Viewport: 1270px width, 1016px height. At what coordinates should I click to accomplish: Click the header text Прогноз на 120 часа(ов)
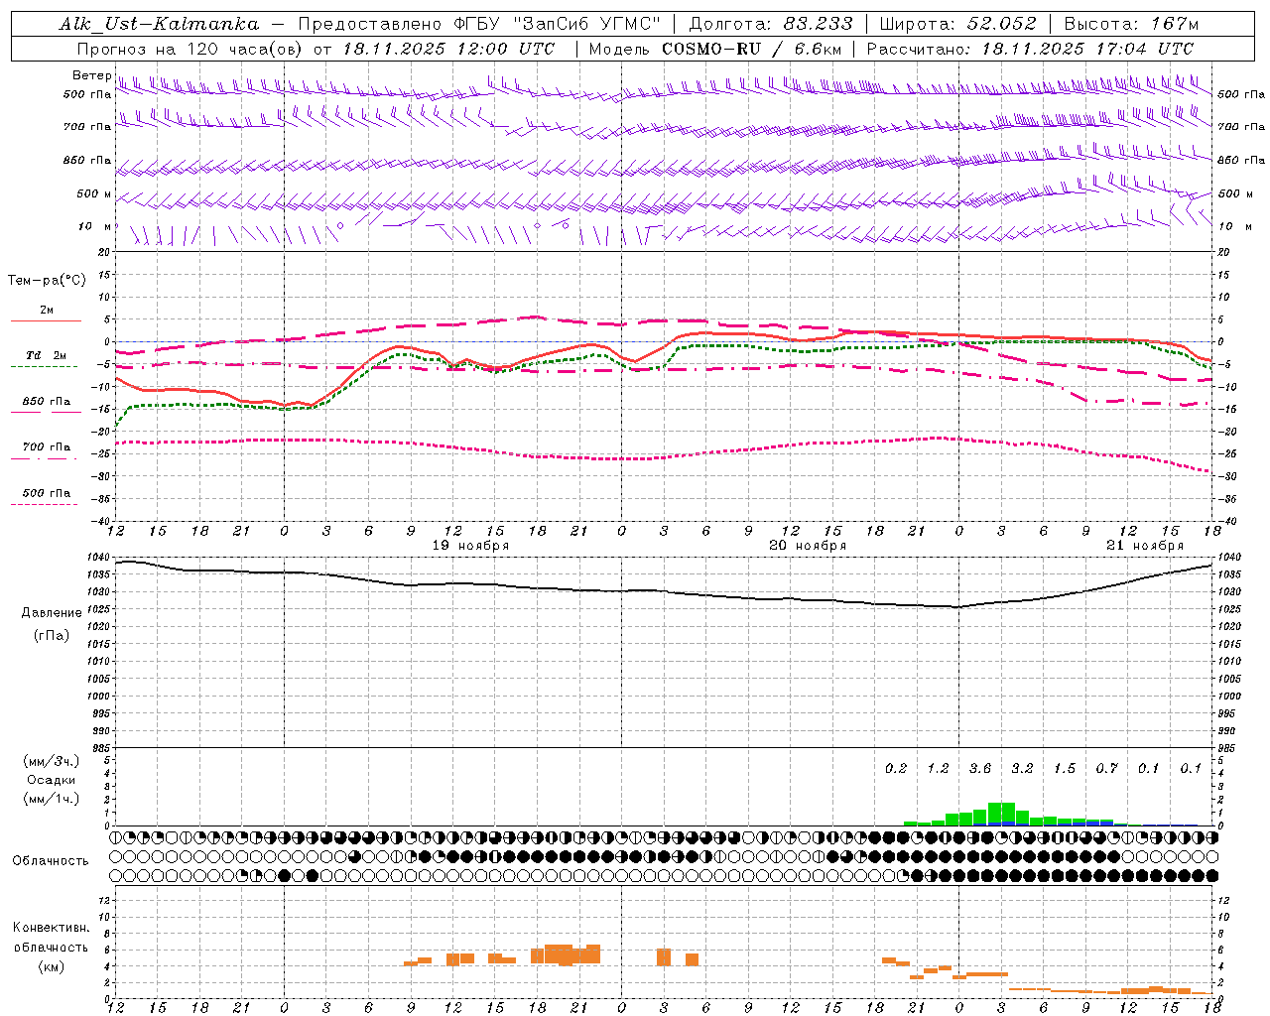click(x=191, y=49)
